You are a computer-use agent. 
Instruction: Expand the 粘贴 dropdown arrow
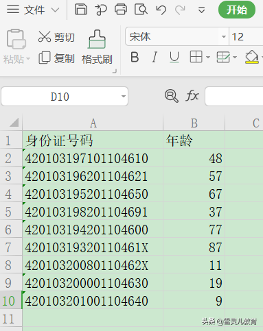28,59
